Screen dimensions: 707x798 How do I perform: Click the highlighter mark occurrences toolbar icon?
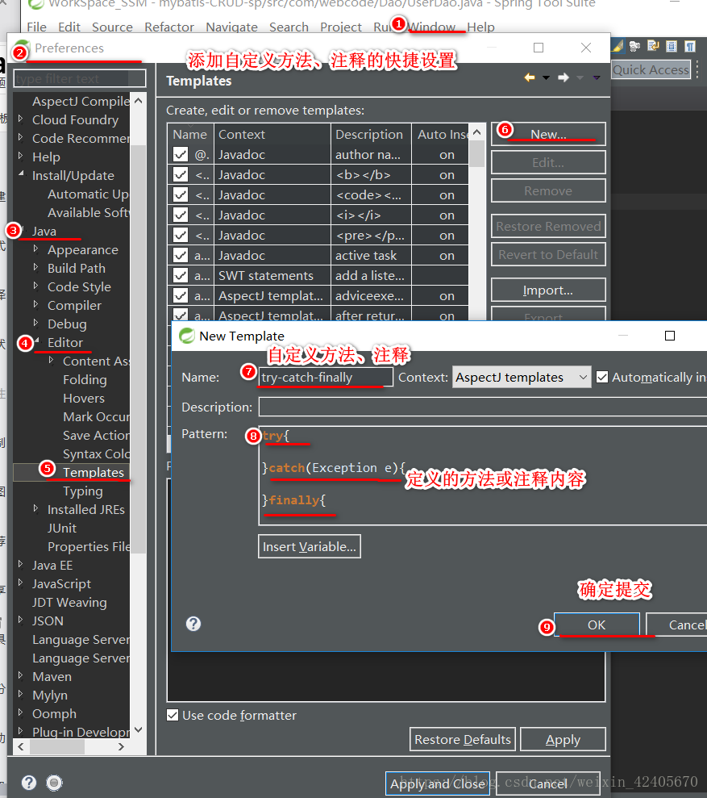[618, 47]
